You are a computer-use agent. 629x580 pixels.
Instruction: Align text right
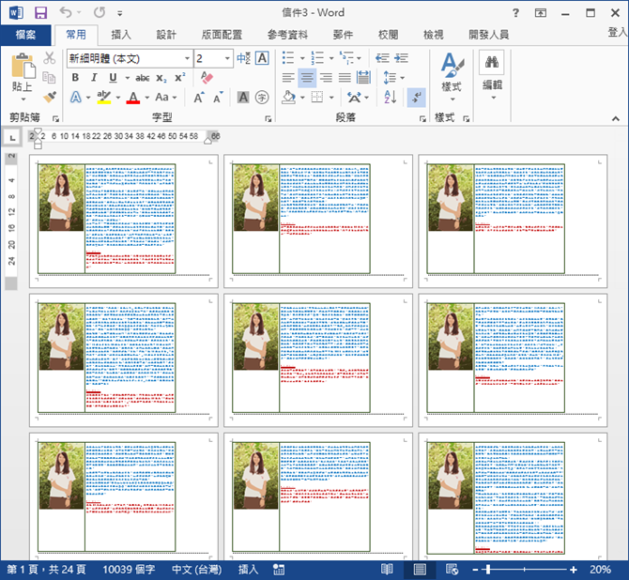point(326,77)
